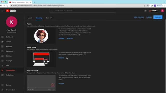
Task: Reload the page with browser refresh icon
Action: pos(8,6)
